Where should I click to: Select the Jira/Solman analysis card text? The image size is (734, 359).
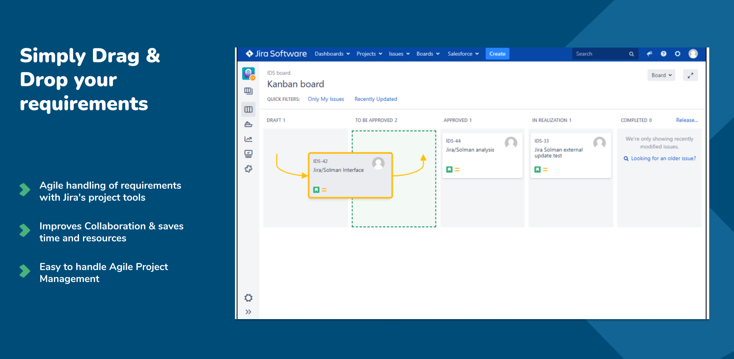click(470, 150)
